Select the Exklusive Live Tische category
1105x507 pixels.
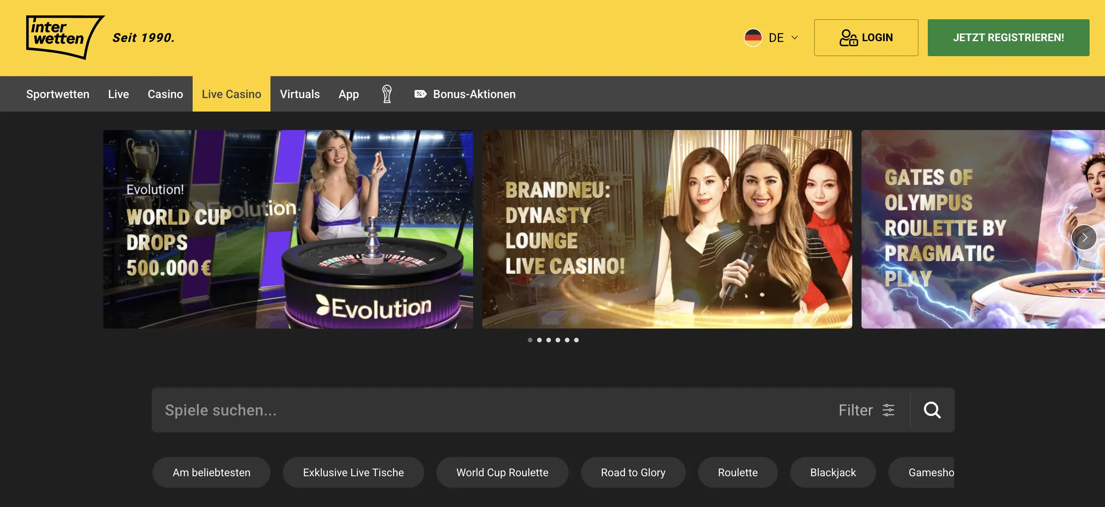[353, 472]
